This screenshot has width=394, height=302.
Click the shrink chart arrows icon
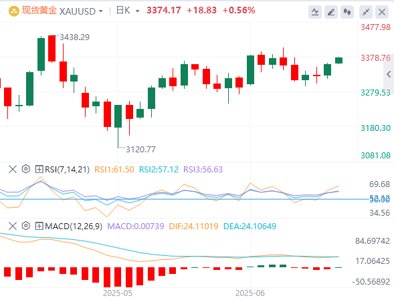coord(366,12)
